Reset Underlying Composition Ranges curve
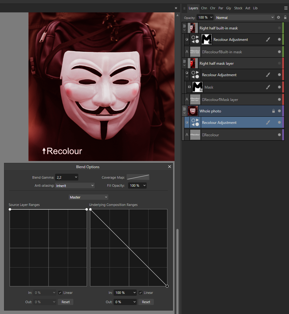 click(x=146, y=302)
